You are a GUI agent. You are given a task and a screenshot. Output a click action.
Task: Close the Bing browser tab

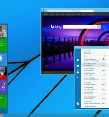(x=92, y=11)
